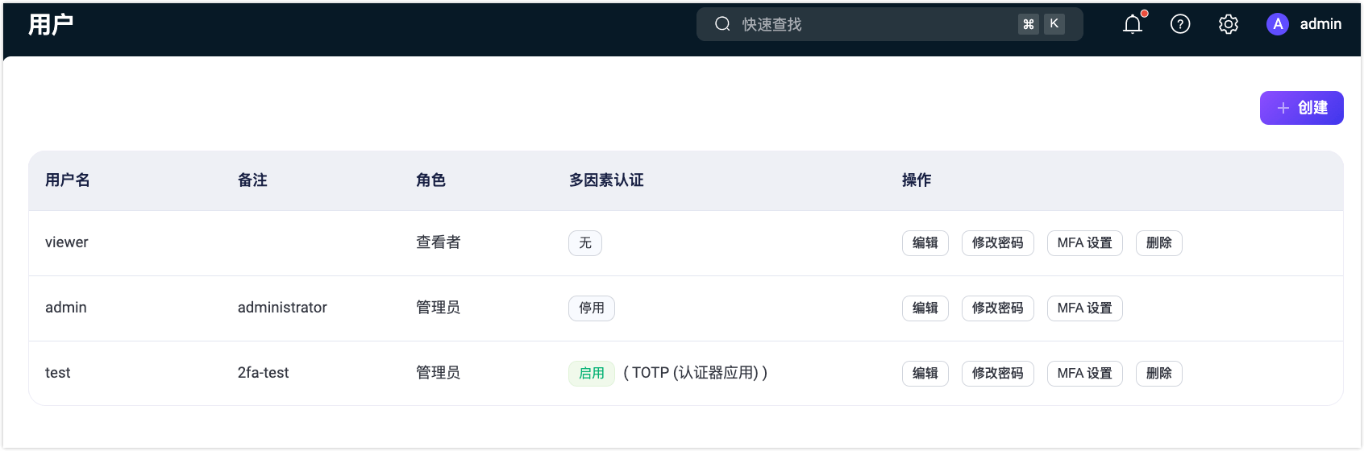Edit the admin user
The height and width of the screenshot is (451, 1364).
925,308
